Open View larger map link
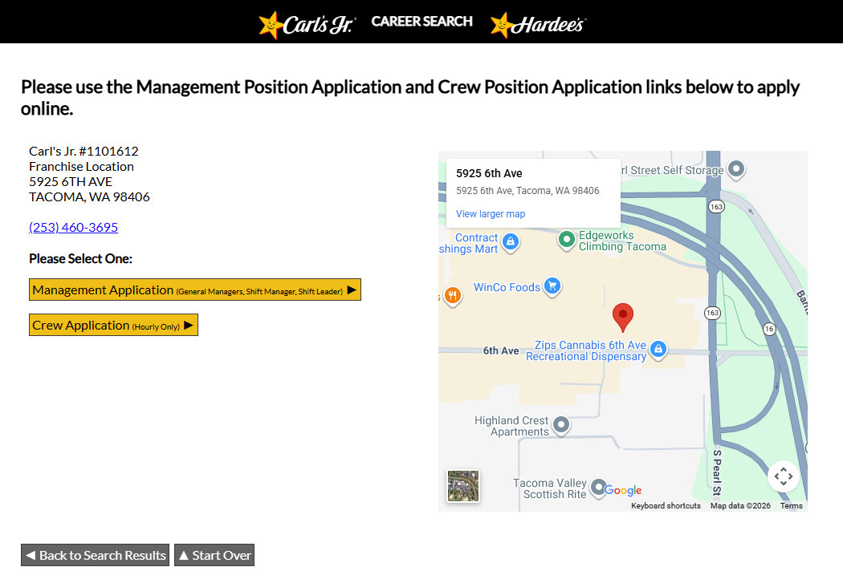Image resolution: width=843 pixels, height=571 pixels. coord(491,214)
